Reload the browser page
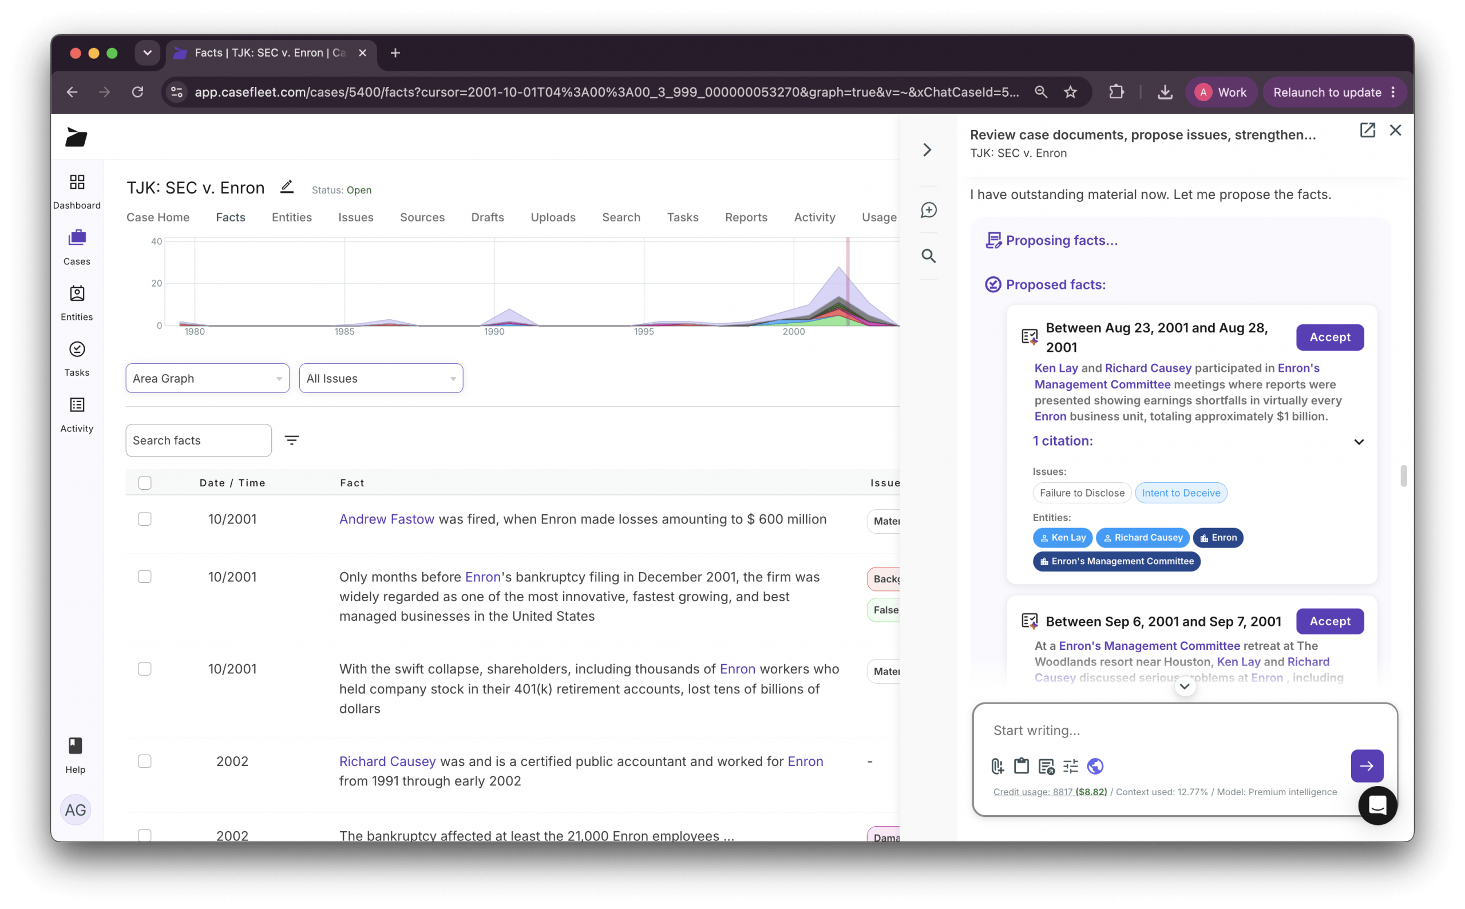Viewport: 1465px width, 909px height. (138, 92)
